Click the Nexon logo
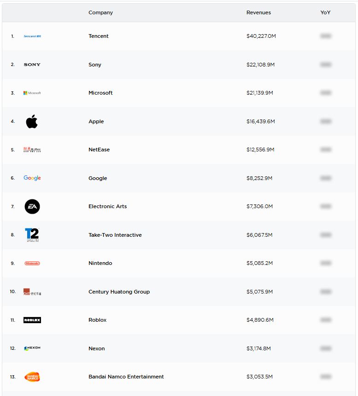The image size is (358, 396). 32,348
